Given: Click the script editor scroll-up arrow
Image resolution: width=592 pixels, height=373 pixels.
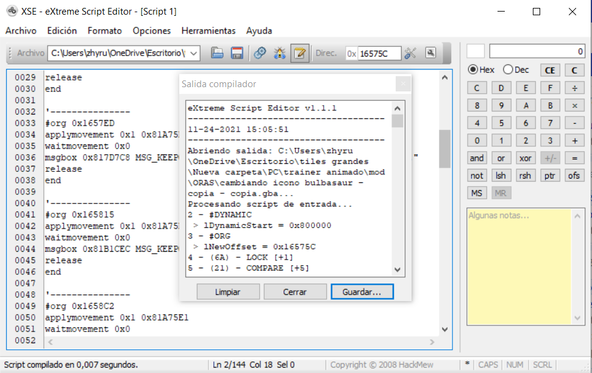Looking at the screenshot, I should click(445, 77).
